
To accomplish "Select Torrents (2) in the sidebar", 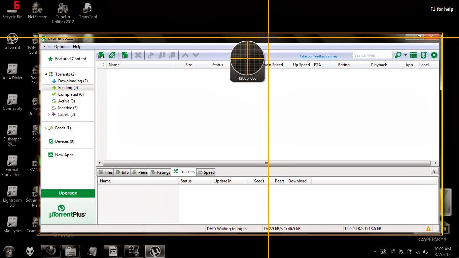I will (65, 74).
